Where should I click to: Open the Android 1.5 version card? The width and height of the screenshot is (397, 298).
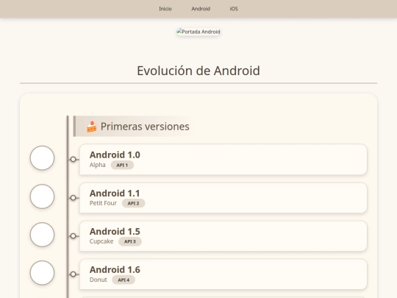[x=223, y=236]
